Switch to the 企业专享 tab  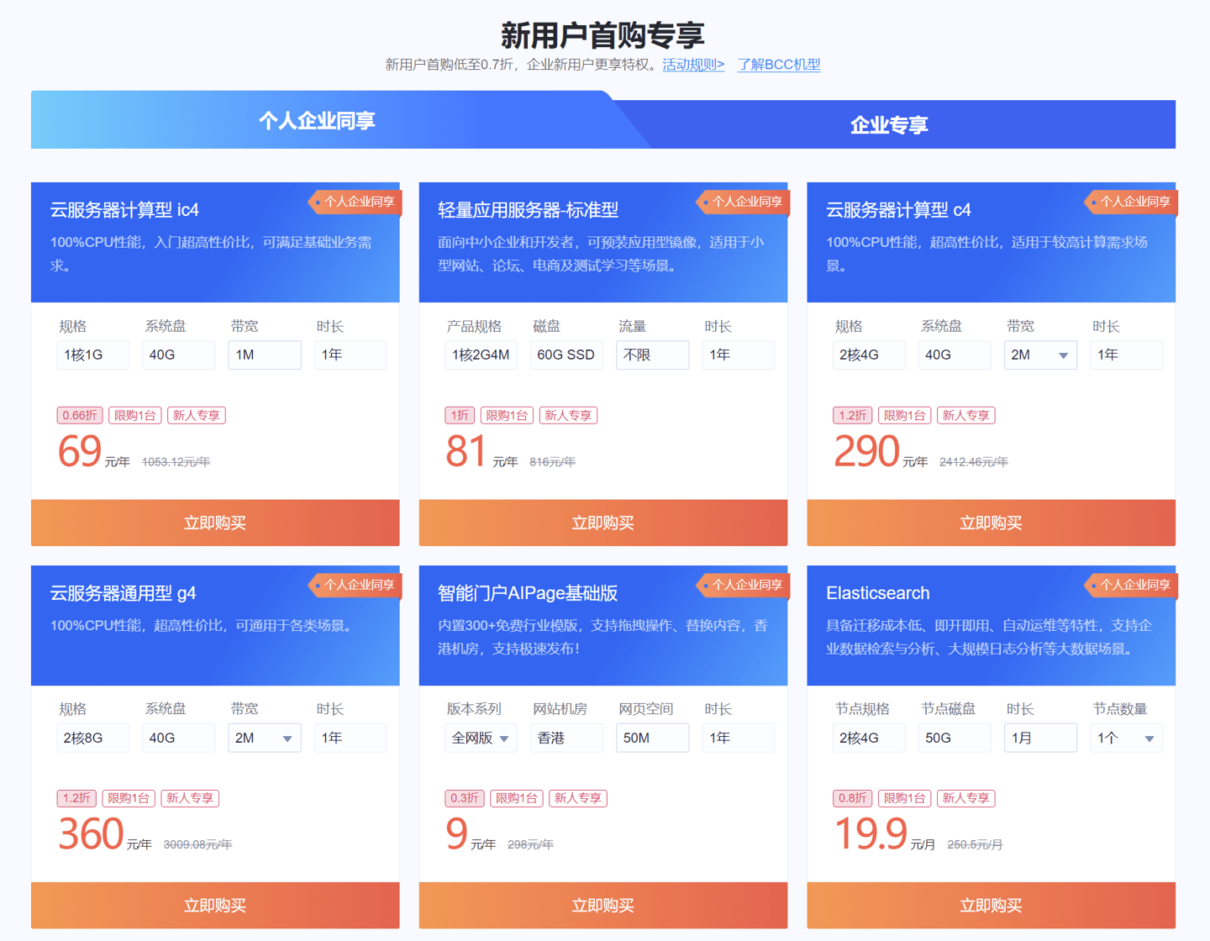(x=888, y=125)
